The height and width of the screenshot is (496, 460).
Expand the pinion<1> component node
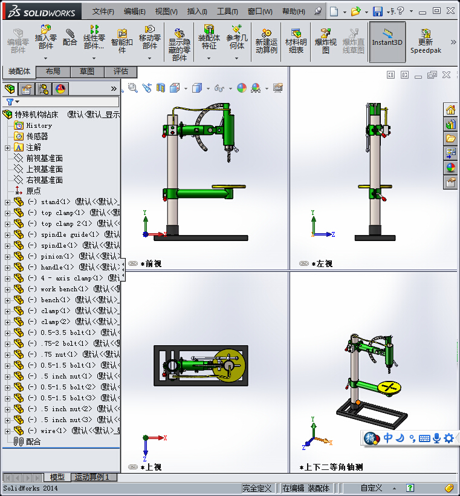coord(7,257)
